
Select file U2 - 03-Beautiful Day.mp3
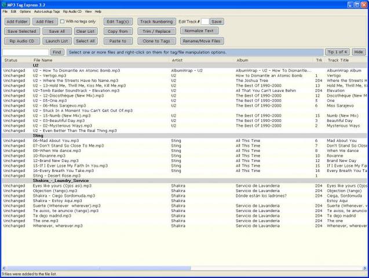59,120
